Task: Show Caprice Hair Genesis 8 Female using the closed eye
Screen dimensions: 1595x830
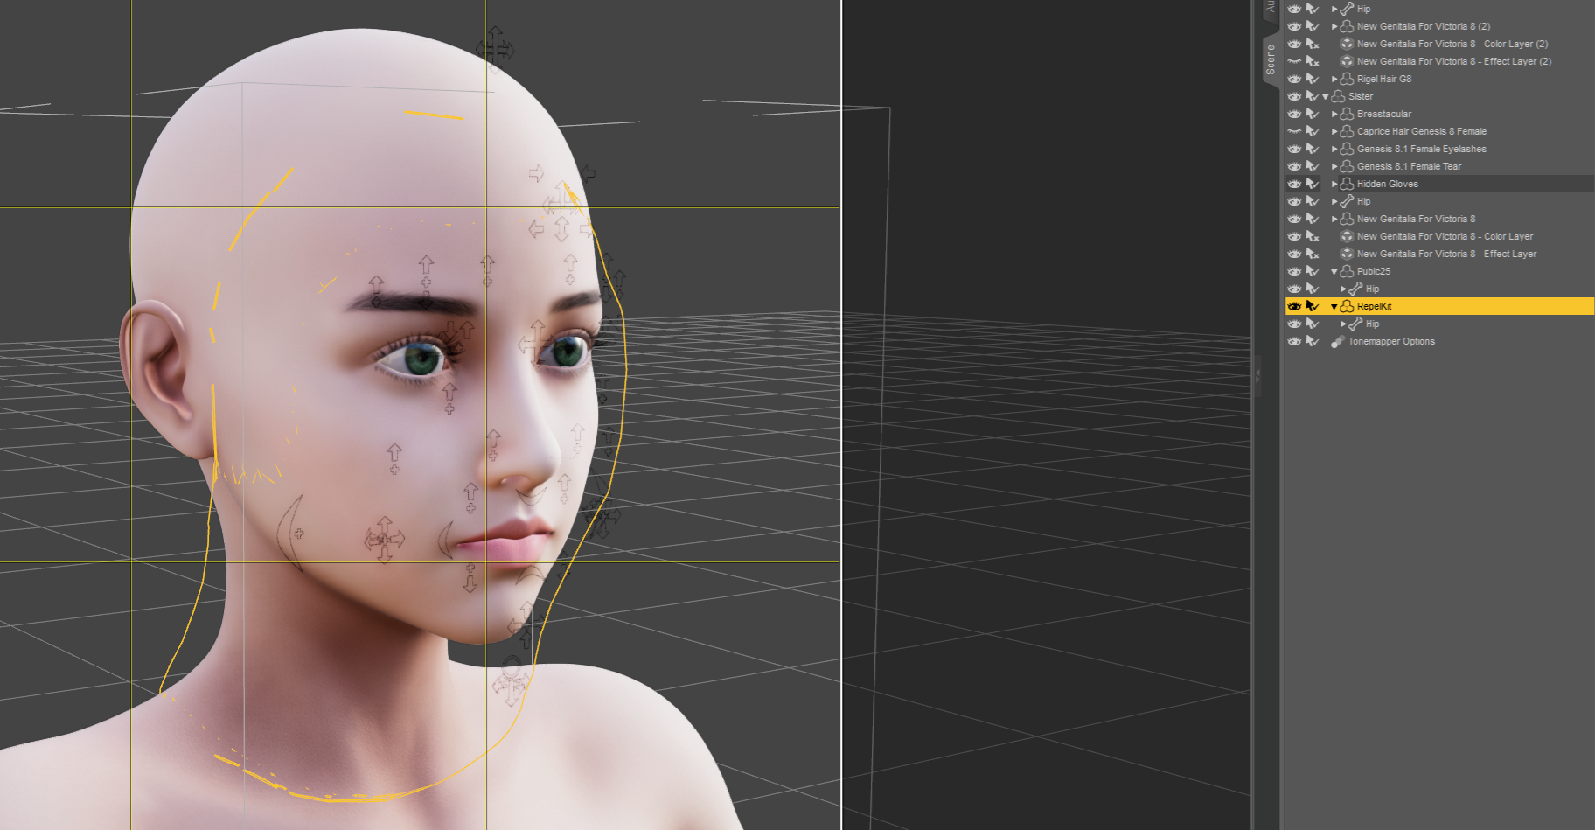Action: (x=1294, y=131)
